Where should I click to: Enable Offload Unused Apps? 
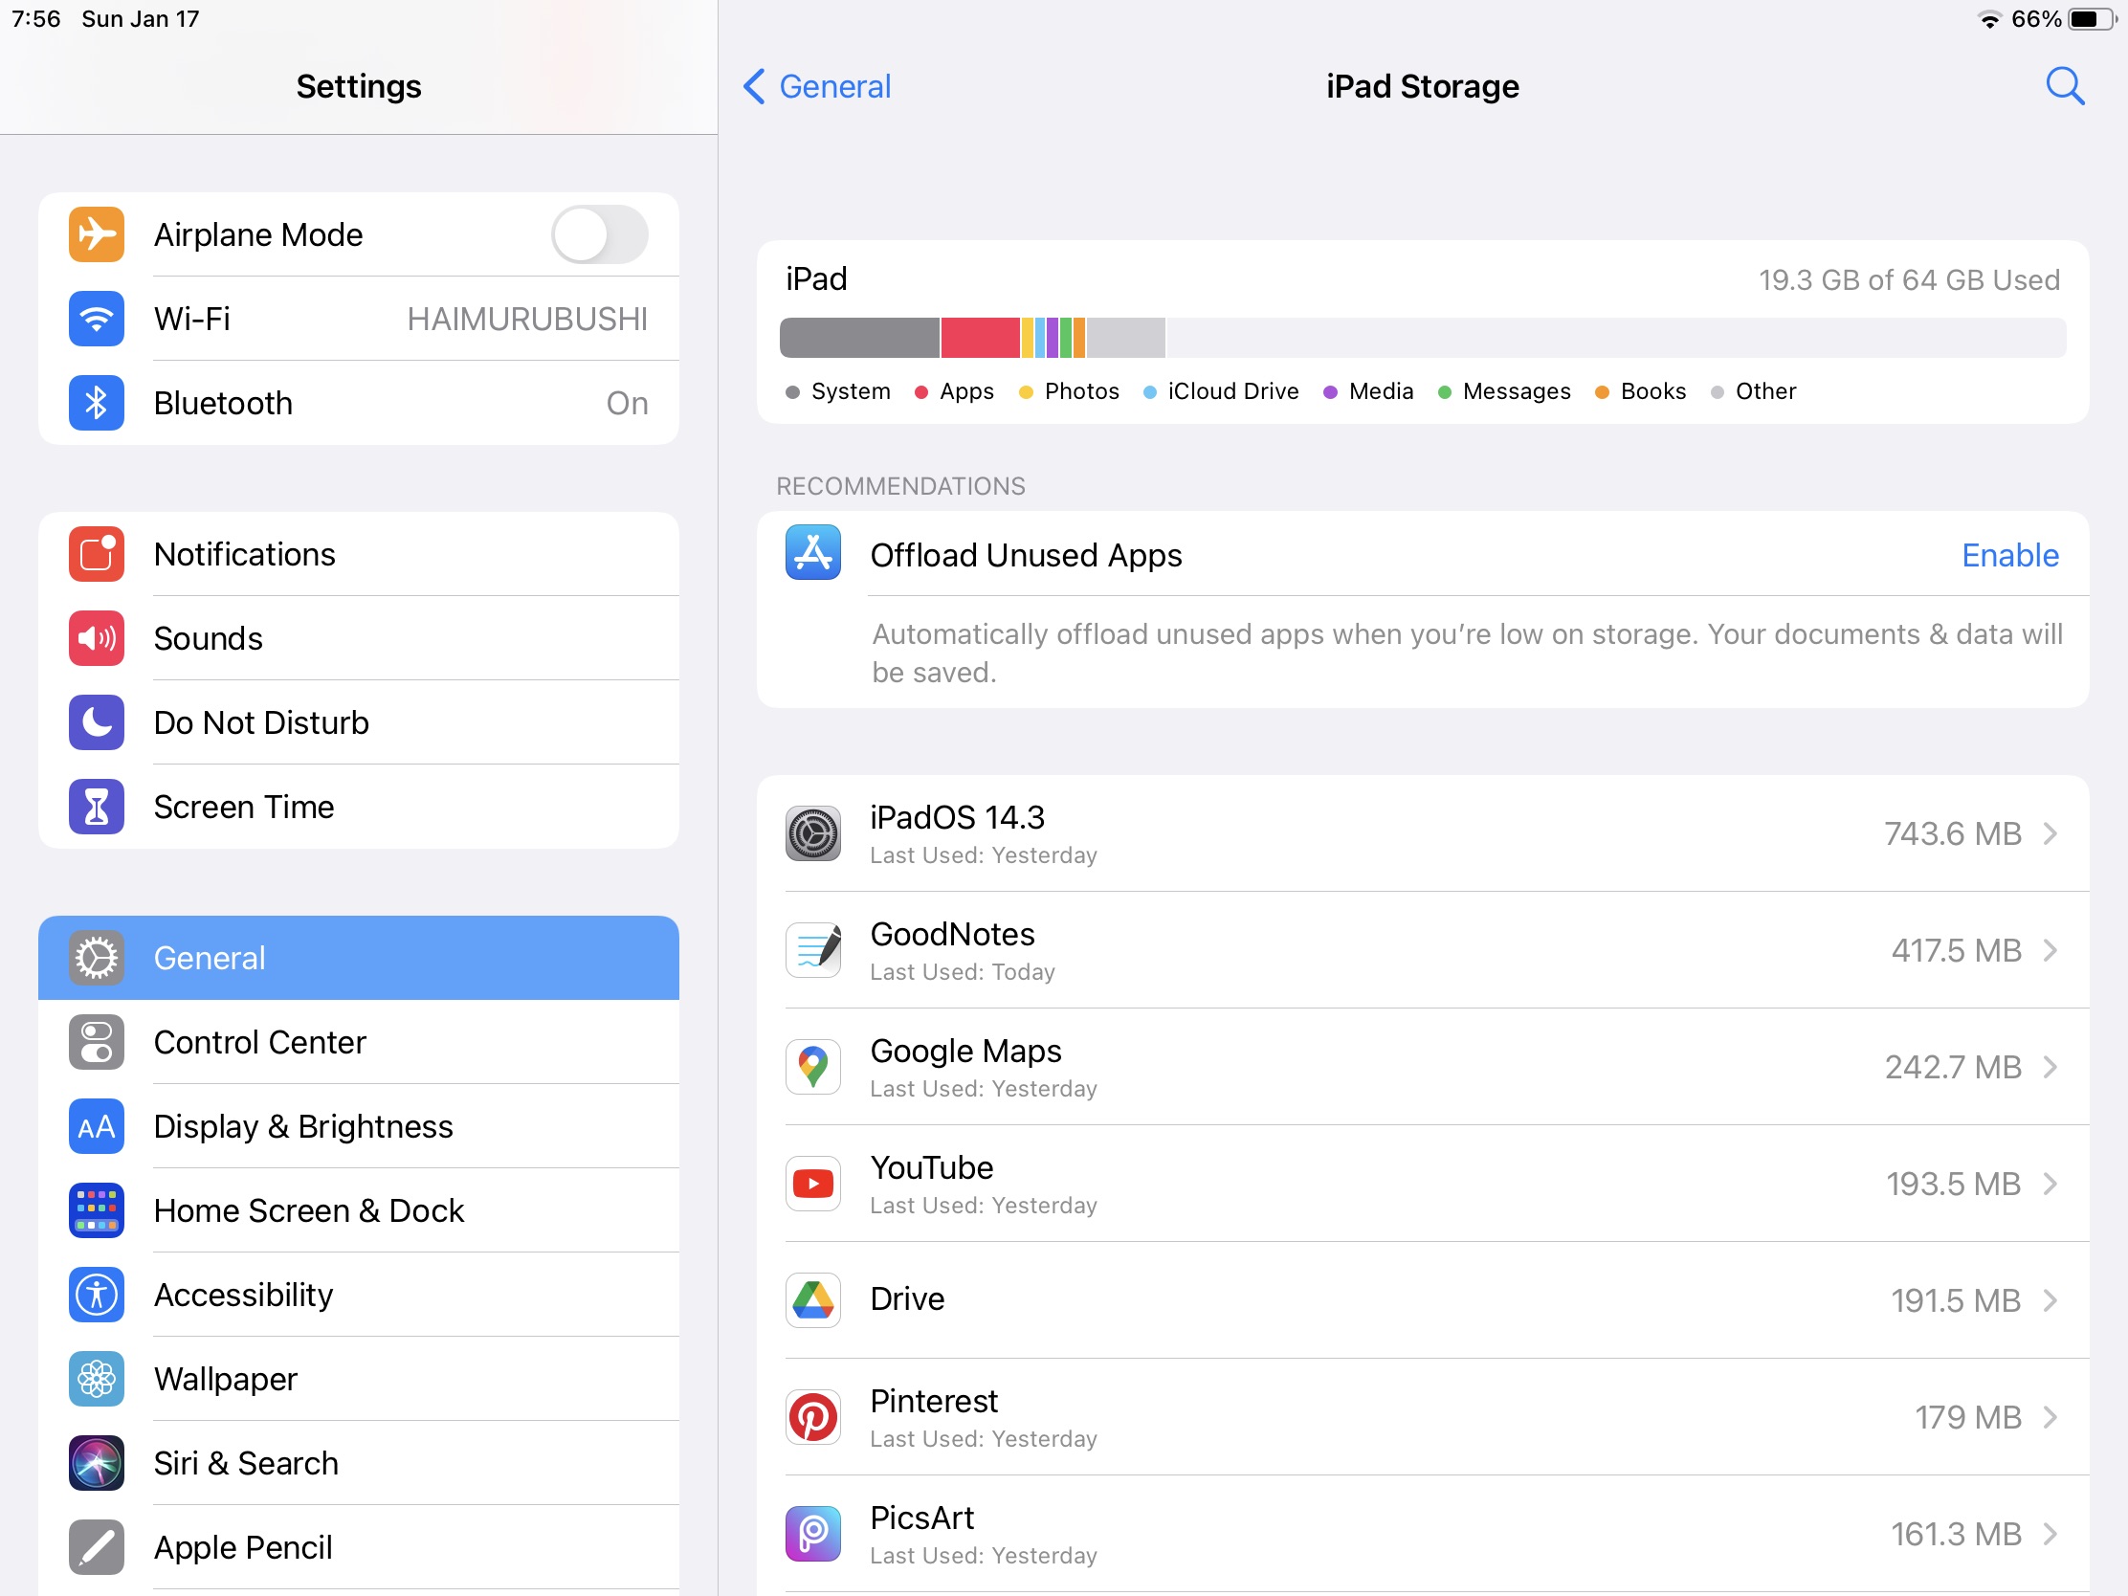(x=2008, y=555)
